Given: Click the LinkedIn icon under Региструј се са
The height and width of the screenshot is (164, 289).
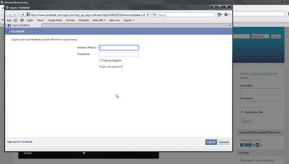Looking at the screenshot, I should [250, 145].
